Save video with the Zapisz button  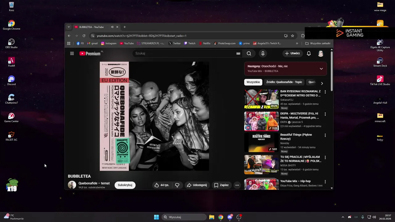[221, 185]
